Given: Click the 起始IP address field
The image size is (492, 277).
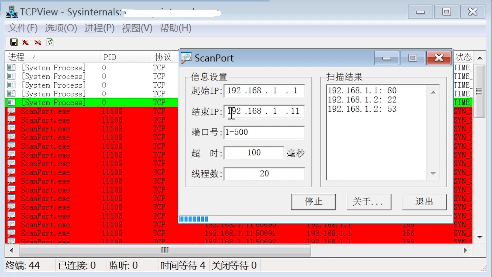Looking at the screenshot, I should pyautogui.click(x=264, y=91).
